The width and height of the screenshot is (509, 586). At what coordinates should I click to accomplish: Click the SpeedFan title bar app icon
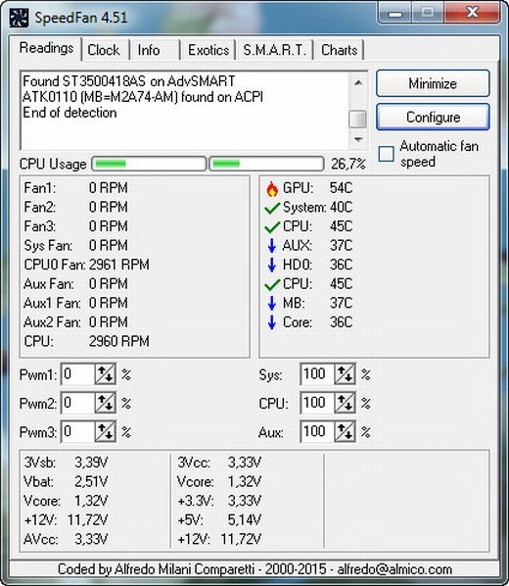click(x=19, y=18)
